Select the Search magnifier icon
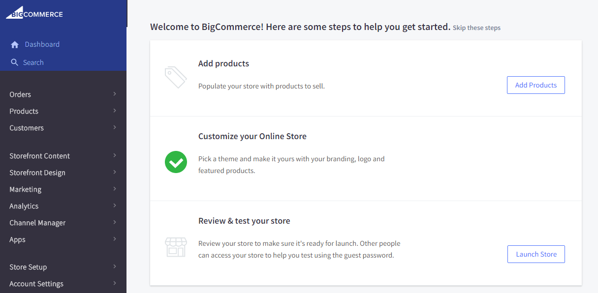This screenshot has width=598, height=293. click(15, 62)
